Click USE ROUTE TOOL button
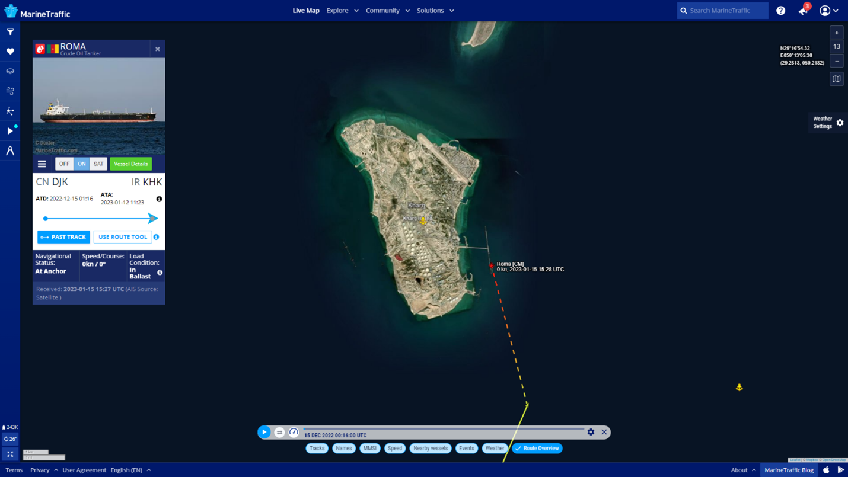This screenshot has width=848, height=477. 123,237
